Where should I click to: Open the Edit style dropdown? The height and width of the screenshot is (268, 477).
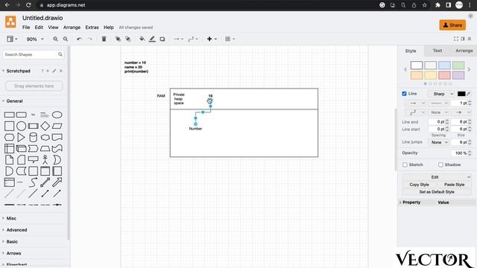click(x=437, y=177)
